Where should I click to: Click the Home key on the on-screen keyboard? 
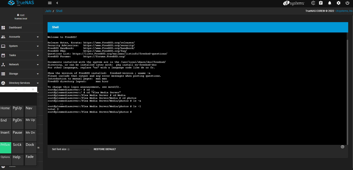click(x=5, y=111)
